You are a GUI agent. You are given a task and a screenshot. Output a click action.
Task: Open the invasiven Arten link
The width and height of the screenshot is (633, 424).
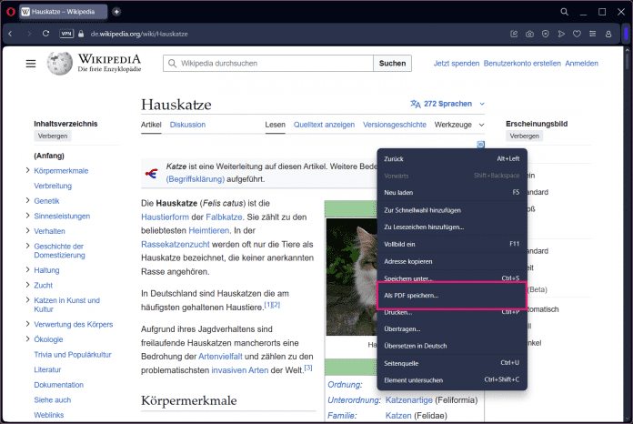click(x=240, y=370)
